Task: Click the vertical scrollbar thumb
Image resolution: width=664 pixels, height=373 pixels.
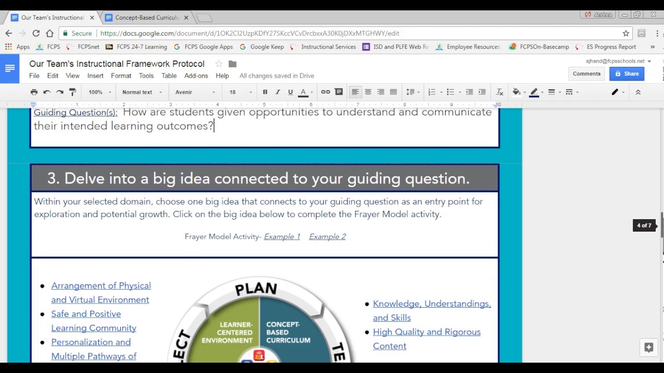Action: pyautogui.click(x=661, y=225)
